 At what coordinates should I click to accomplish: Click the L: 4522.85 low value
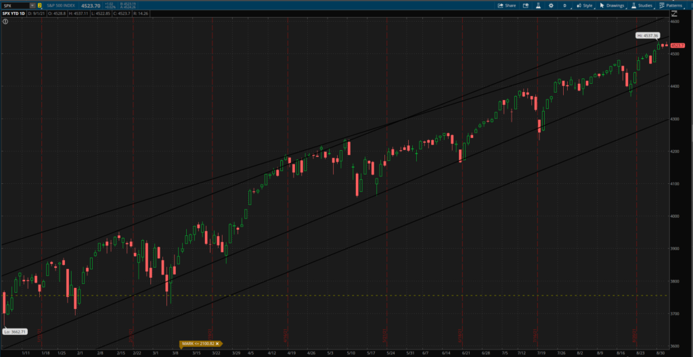100,14
